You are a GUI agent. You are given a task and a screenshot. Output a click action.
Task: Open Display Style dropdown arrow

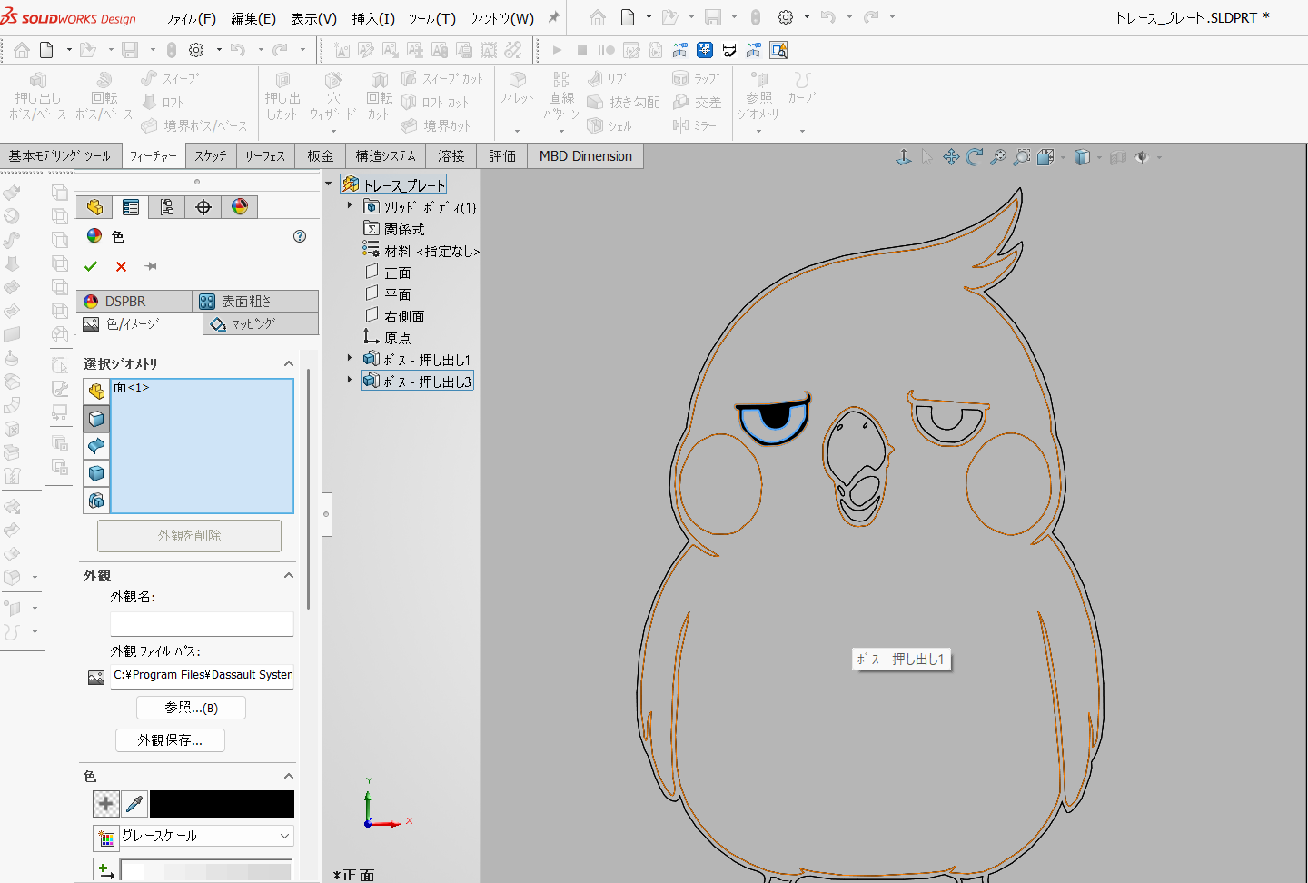pos(1098,158)
